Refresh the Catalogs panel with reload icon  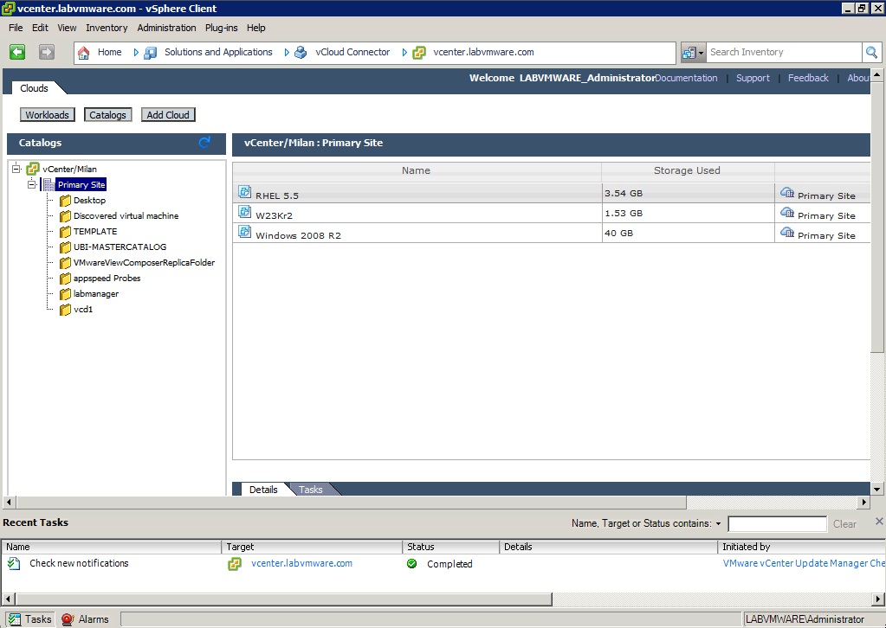[204, 143]
